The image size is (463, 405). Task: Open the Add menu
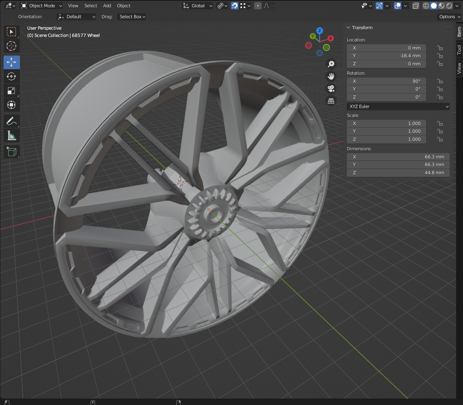pos(107,6)
